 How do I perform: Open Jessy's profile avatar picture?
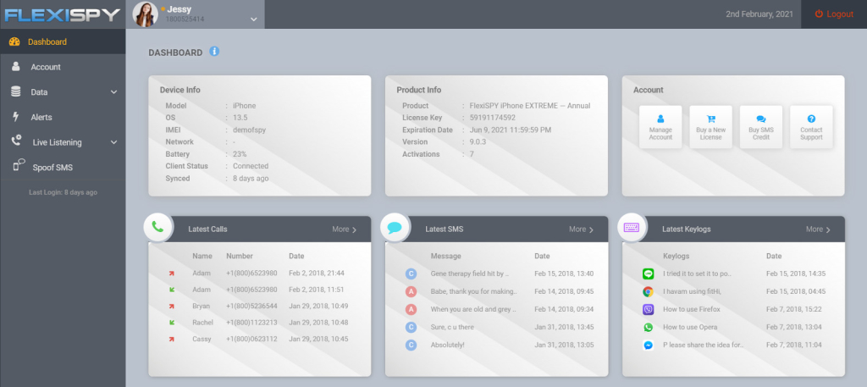tap(146, 14)
